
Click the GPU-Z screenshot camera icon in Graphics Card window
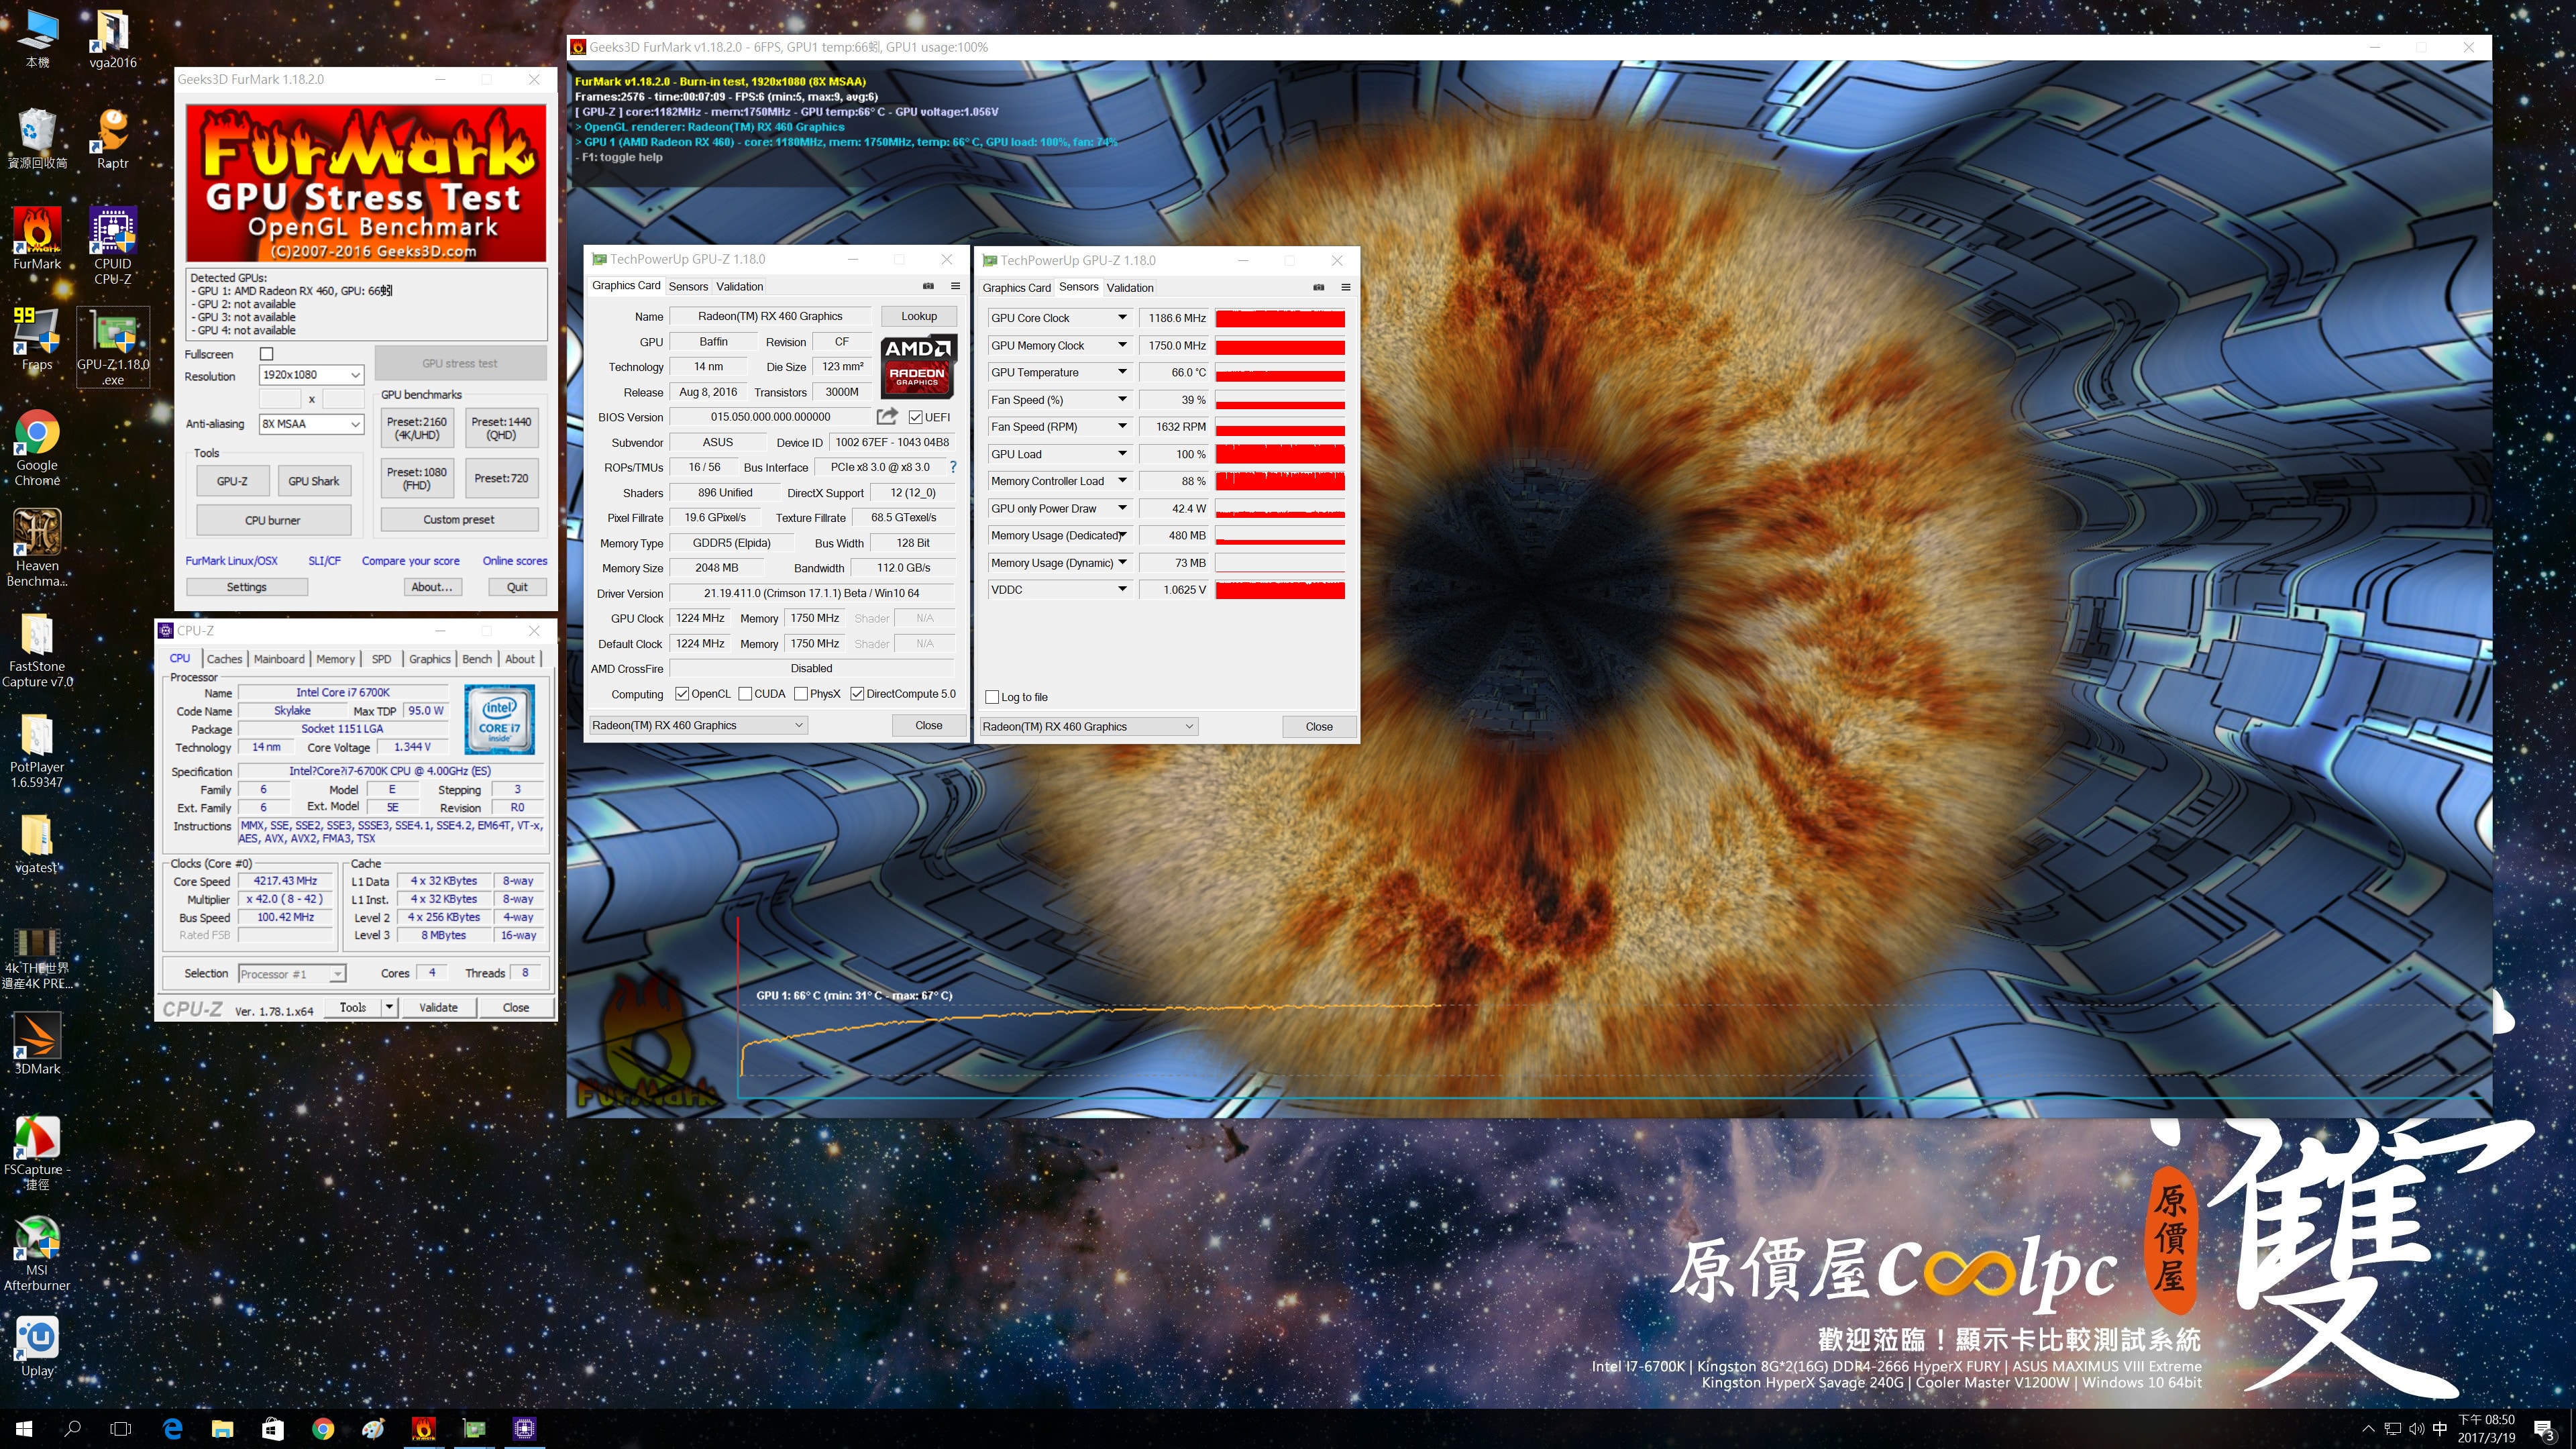click(928, 286)
